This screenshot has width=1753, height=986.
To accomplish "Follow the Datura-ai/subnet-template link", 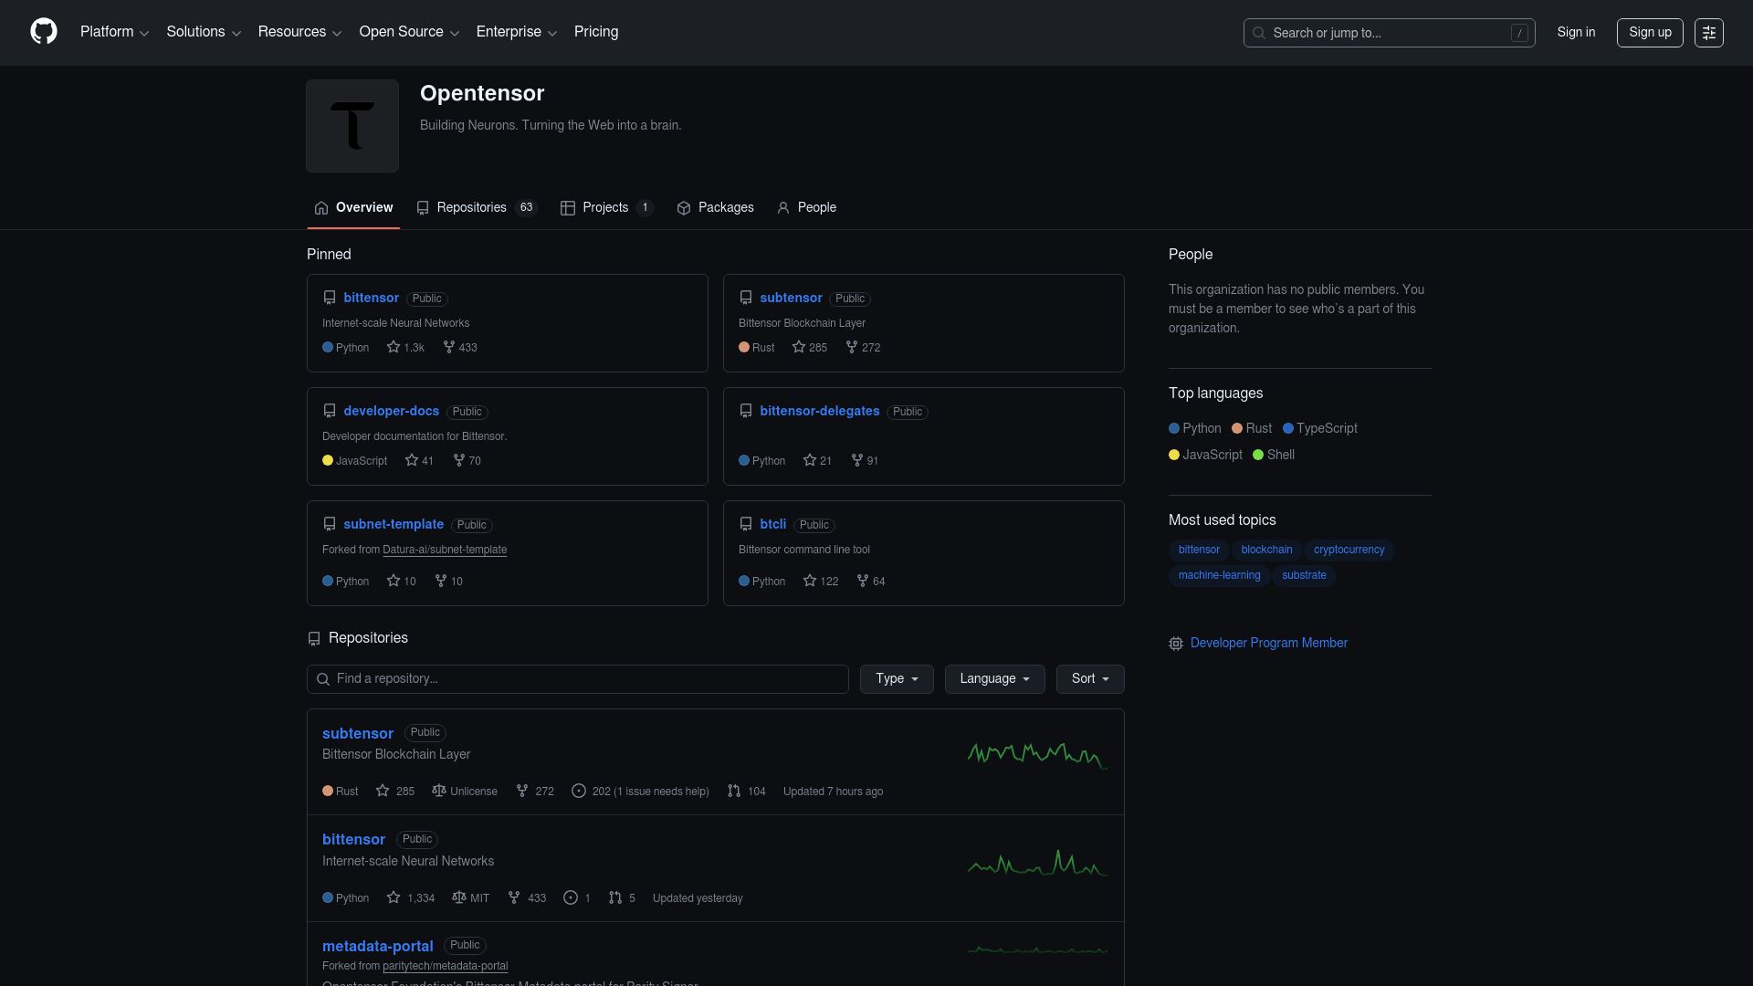I will 446,550.
